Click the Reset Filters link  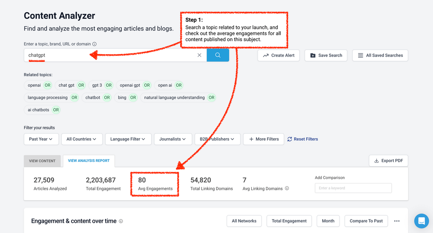click(x=302, y=139)
